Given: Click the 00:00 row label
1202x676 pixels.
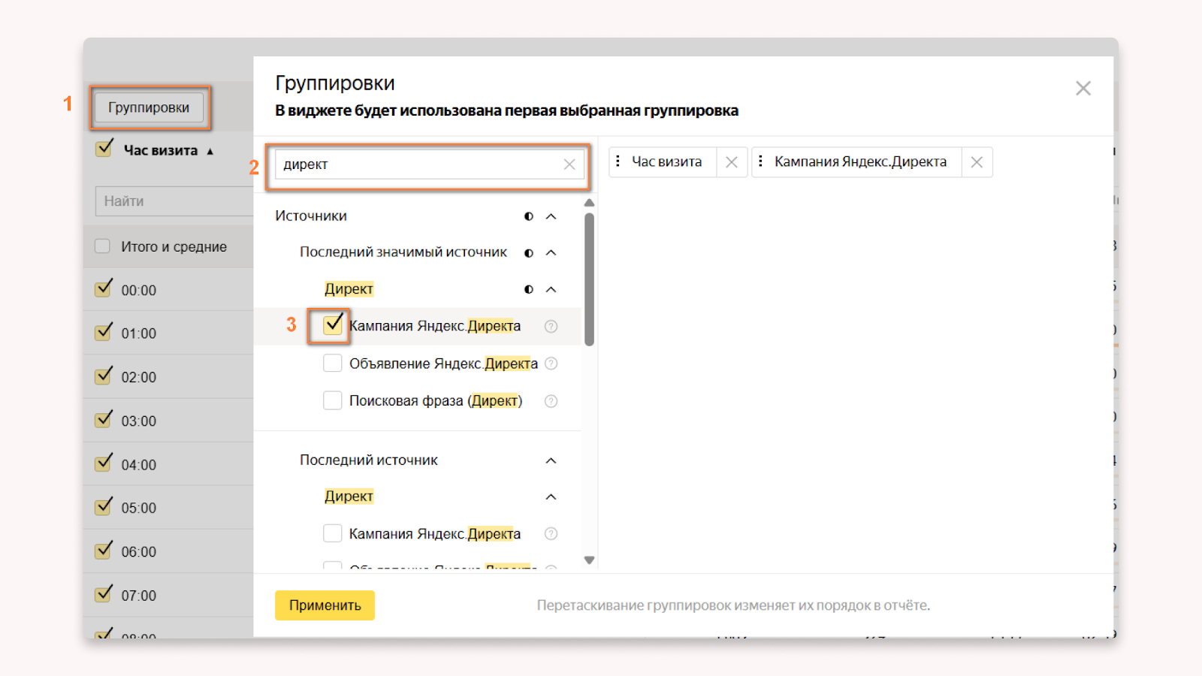Looking at the screenshot, I should pos(139,291).
